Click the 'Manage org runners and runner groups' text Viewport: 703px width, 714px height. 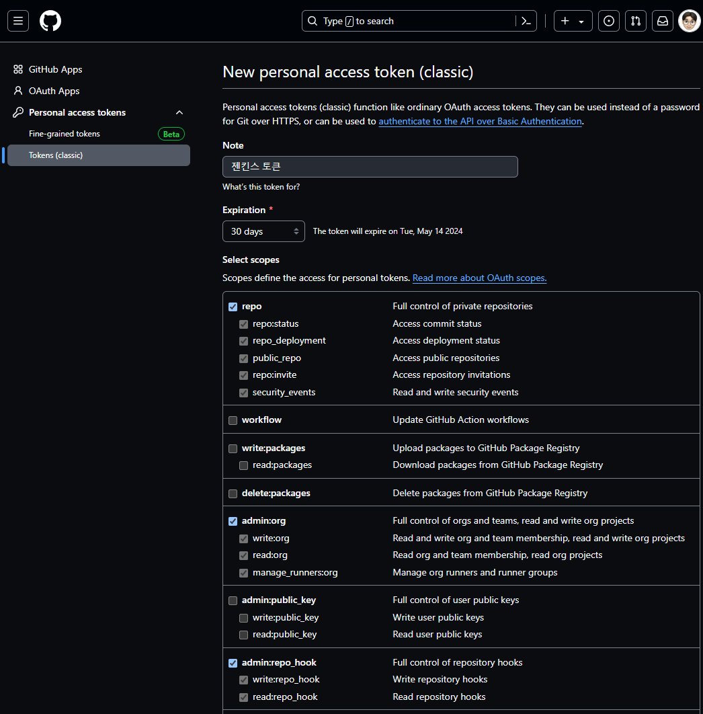(475, 572)
